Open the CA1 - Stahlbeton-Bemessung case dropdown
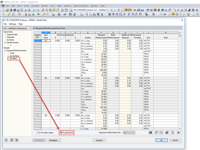 pos(17,28)
